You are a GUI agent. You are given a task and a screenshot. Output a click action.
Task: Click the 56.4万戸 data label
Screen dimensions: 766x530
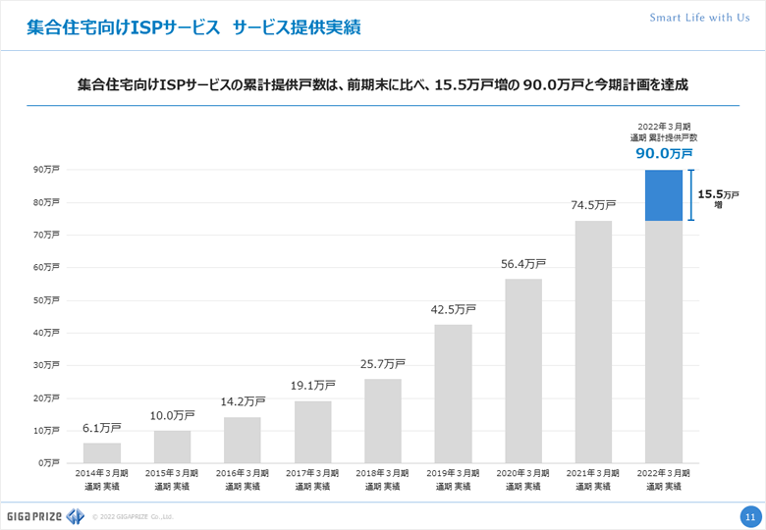[523, 263]
